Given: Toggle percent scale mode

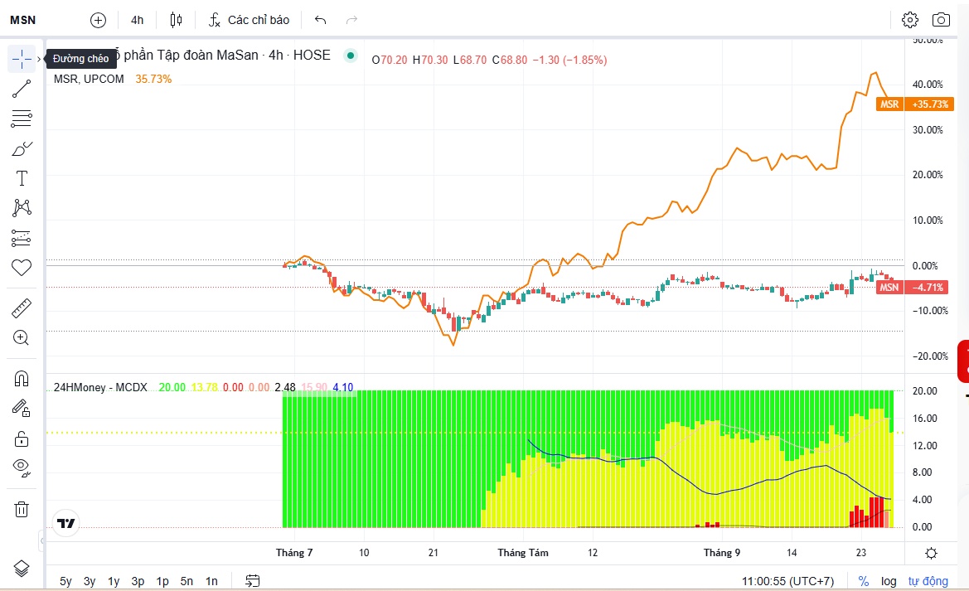Looking at the screenshot, I should [864, 581].
